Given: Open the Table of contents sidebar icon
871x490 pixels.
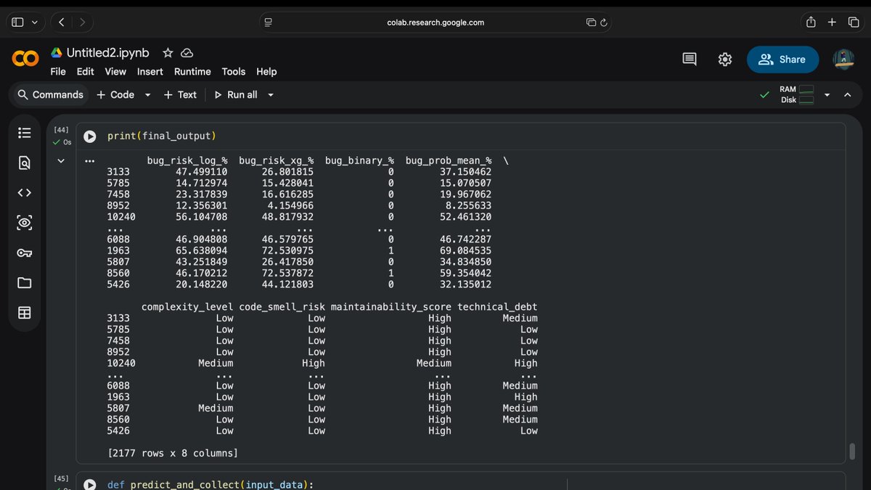Looking at the screenshot, I should tap(25, 133).
